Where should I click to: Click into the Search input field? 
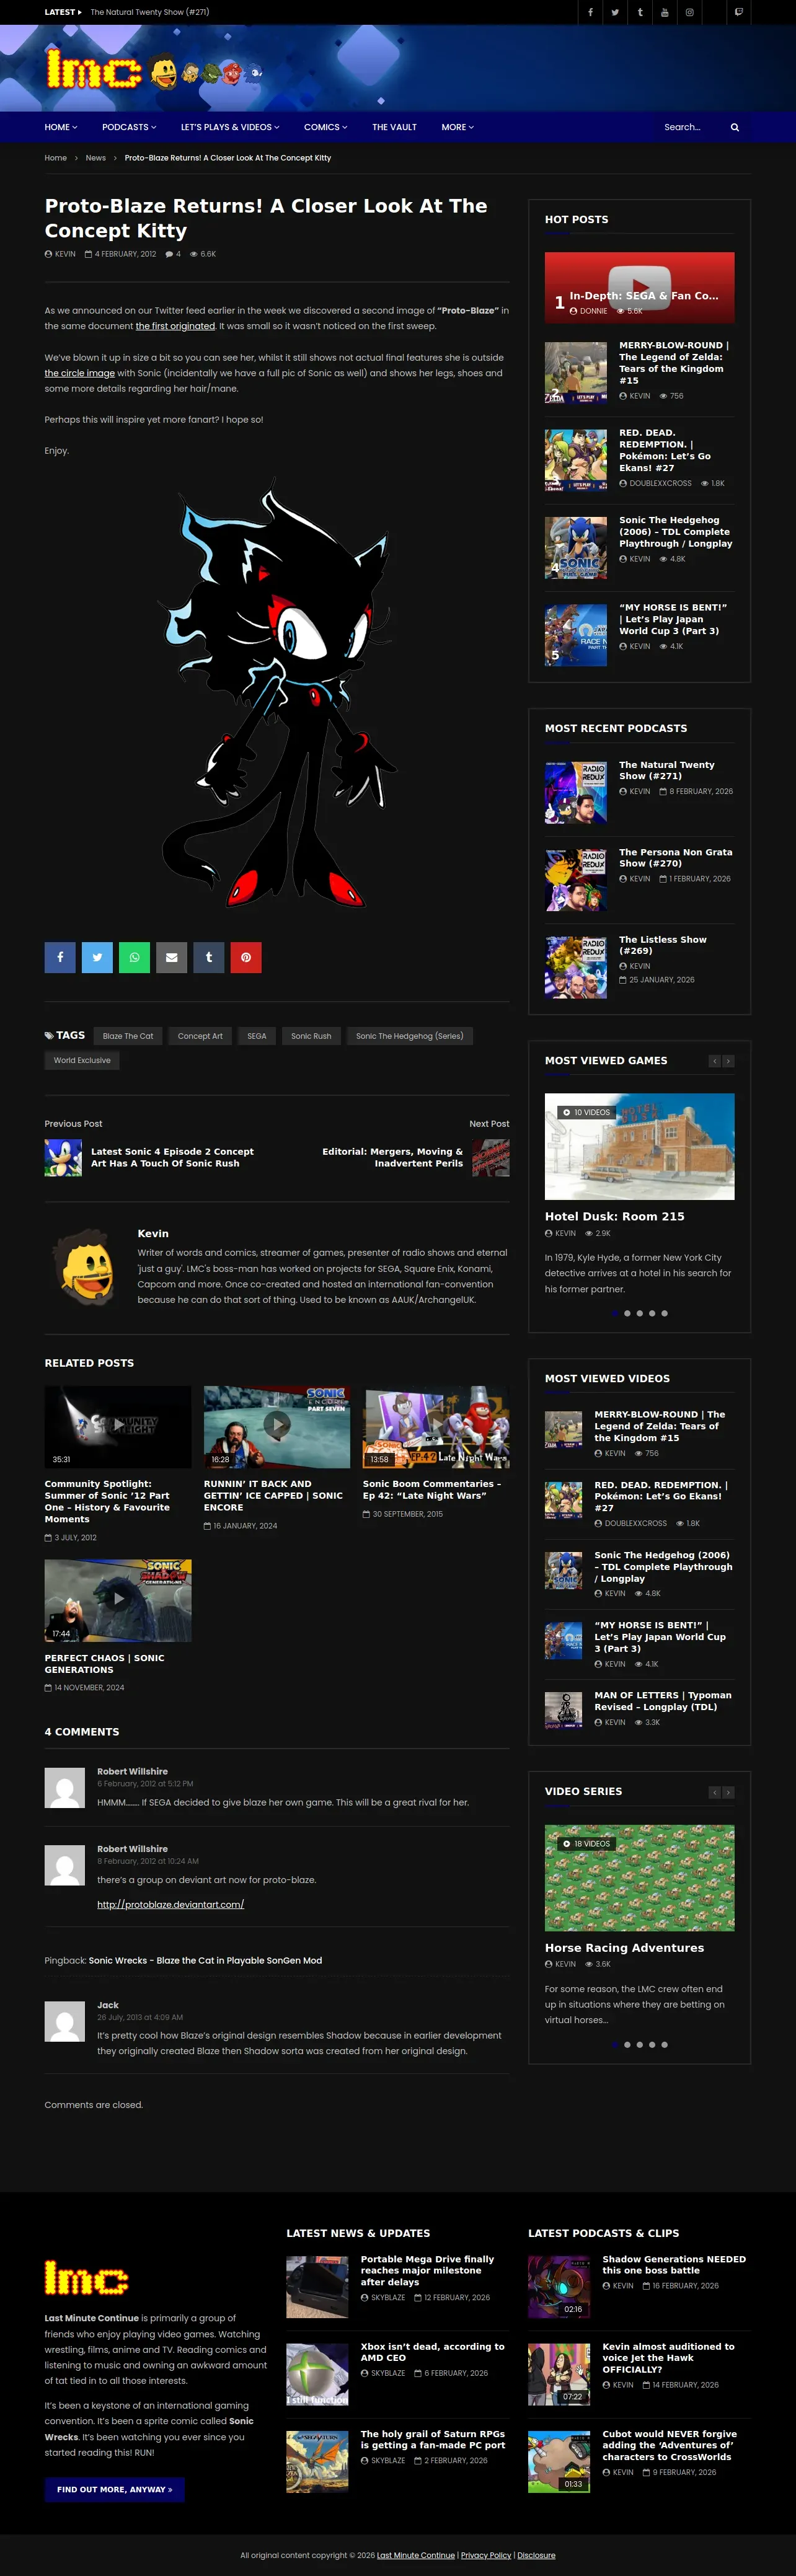click(x=690, y=127)
